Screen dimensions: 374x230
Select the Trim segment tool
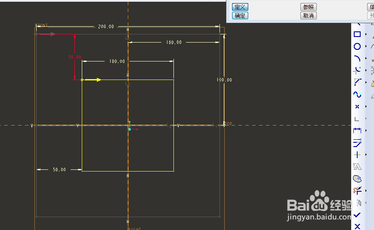[x=357, y=190]
